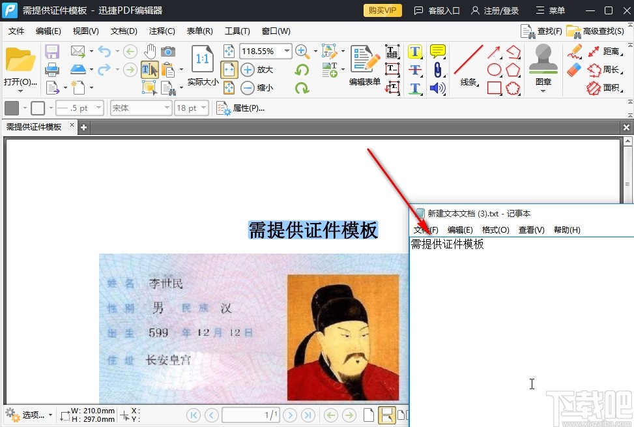Viewport: 634px width, 427px height.
Task: Select the Hand pan tool
Action: click(151, 52)
